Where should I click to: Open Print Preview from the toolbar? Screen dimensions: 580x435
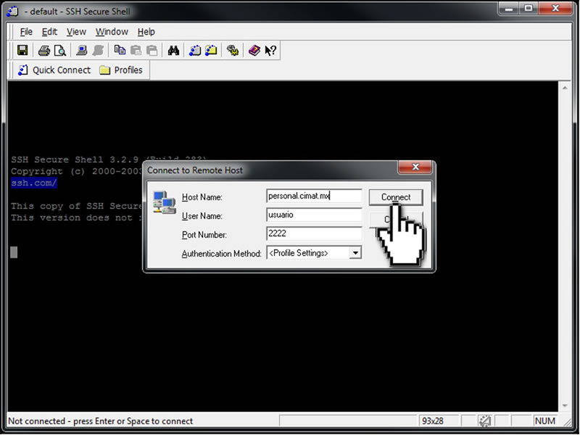(60, 50)
